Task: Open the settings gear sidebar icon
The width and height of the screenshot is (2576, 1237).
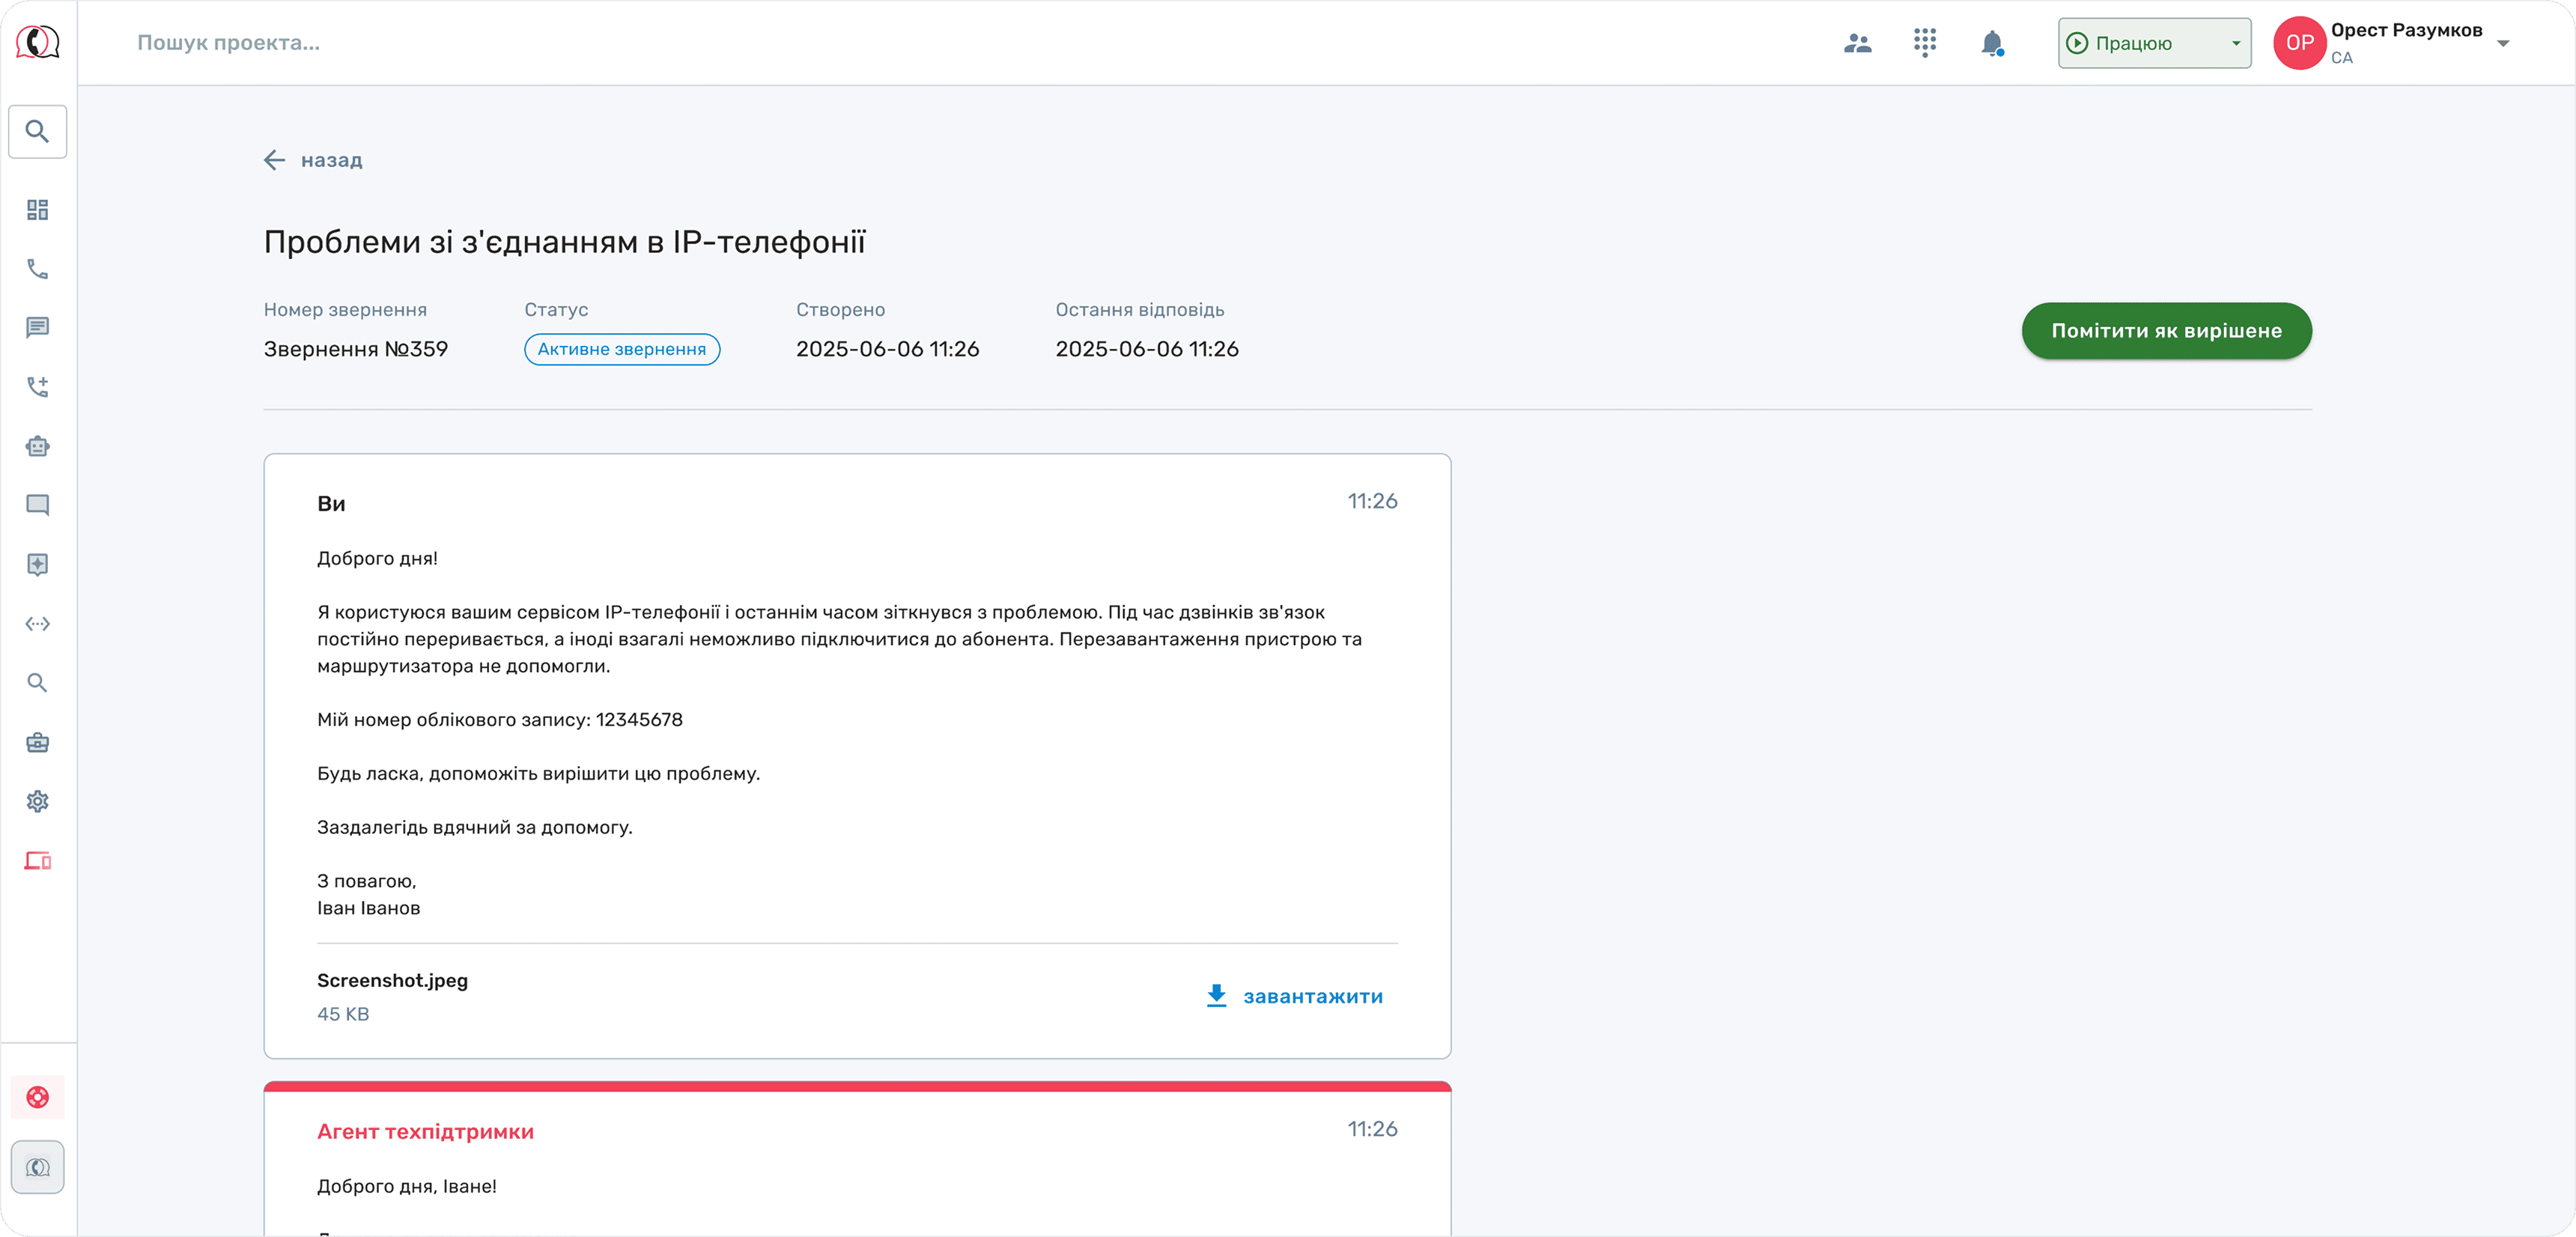Action: (x=37, y=801)
